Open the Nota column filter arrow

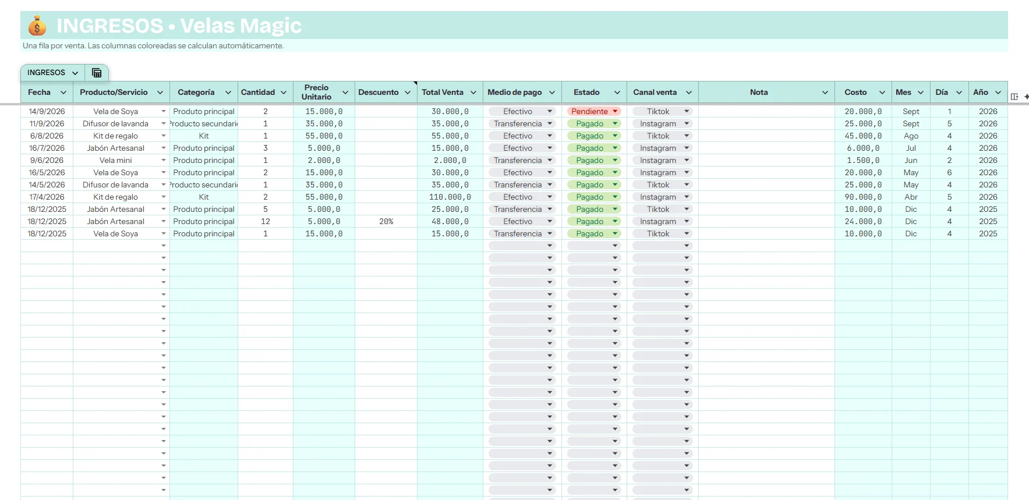click(x=825, y=93)
